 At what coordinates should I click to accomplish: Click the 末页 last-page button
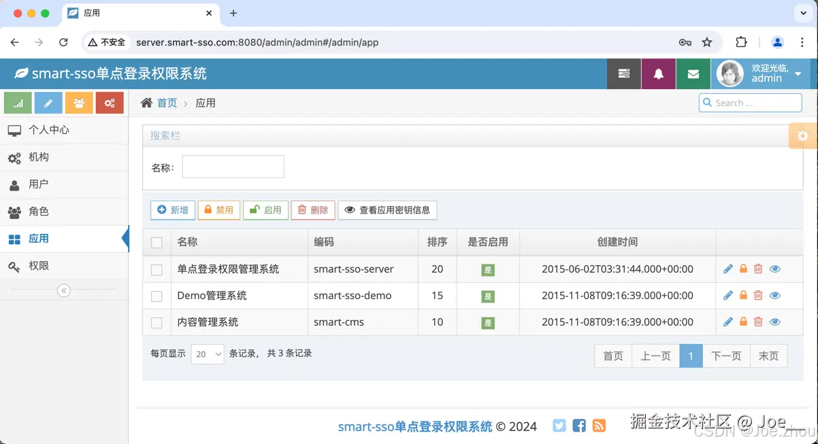click(x=769, y=356)
